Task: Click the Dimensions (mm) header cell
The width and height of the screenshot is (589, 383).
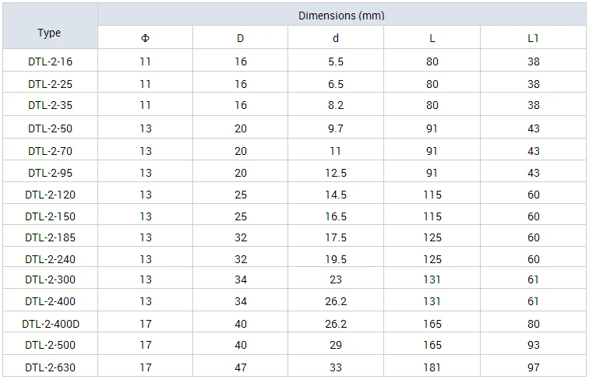Action: [341, 16]
